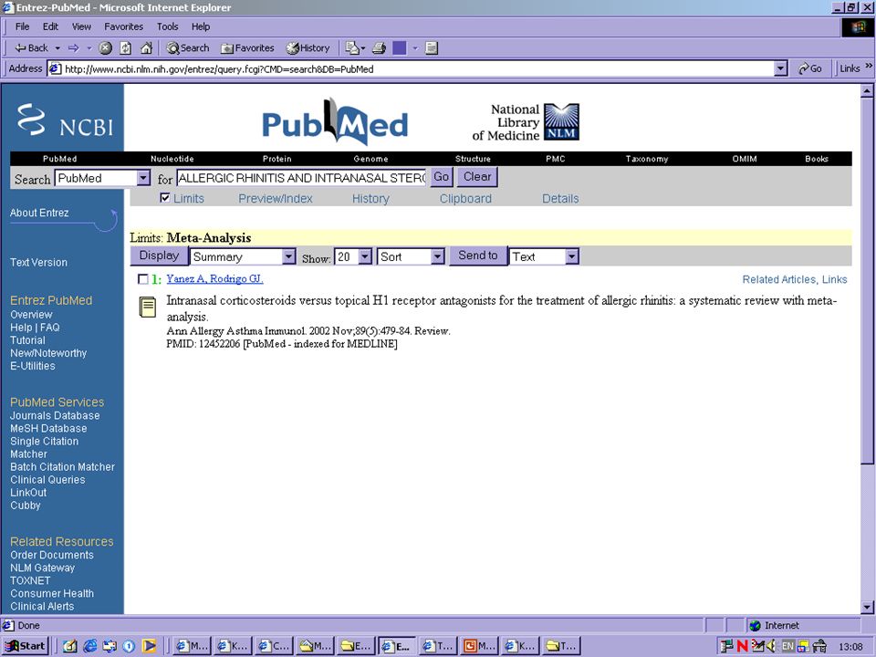
Task: Click the Refresh page icon
Action: (x=126, y=48)
